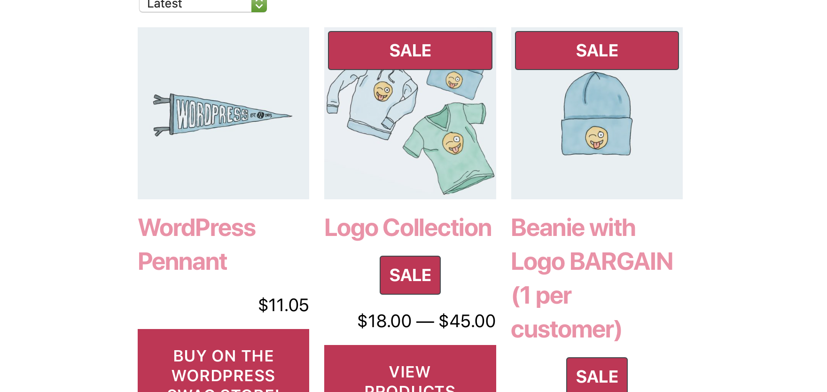Click the SALE label under the Beanie title
This screenshot has width=827, height=392.
coord(597,376)
